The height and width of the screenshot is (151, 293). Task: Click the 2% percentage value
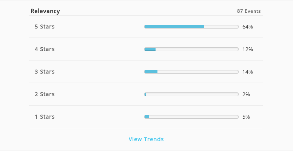point(246,94)
